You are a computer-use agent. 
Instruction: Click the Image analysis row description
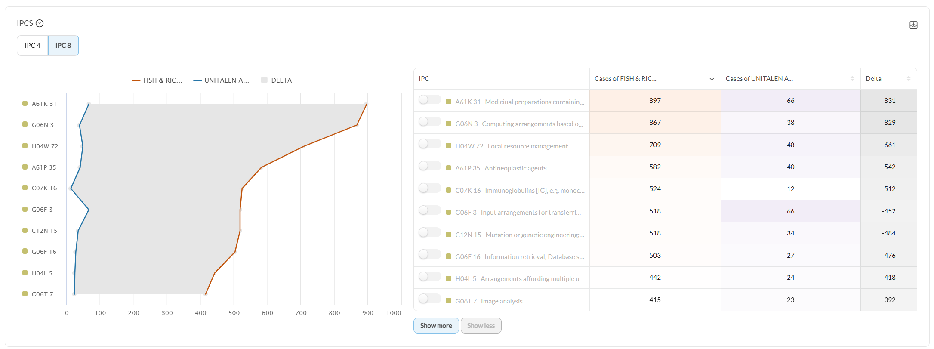(502, 301)
